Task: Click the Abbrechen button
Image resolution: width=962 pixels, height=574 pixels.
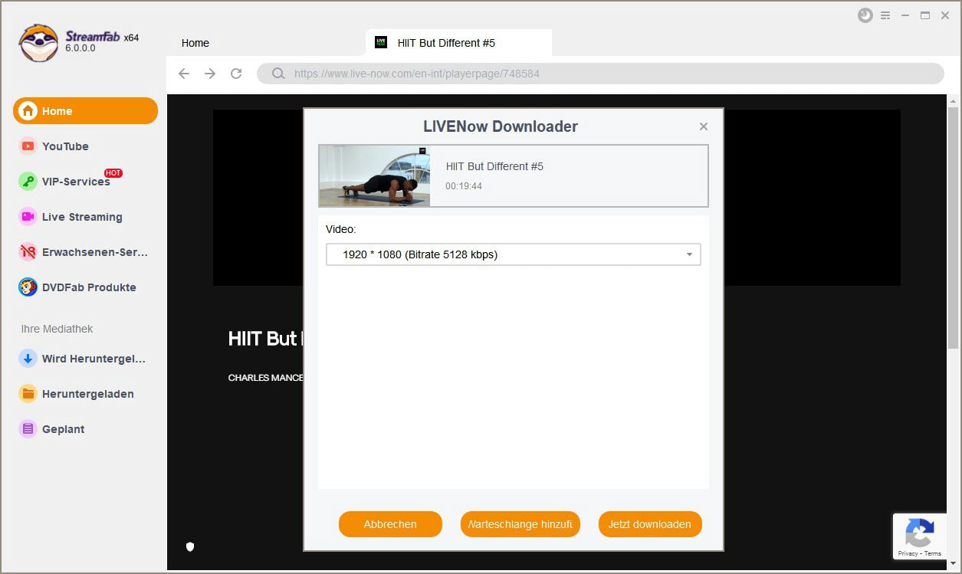Action: (x=390, y=524)
